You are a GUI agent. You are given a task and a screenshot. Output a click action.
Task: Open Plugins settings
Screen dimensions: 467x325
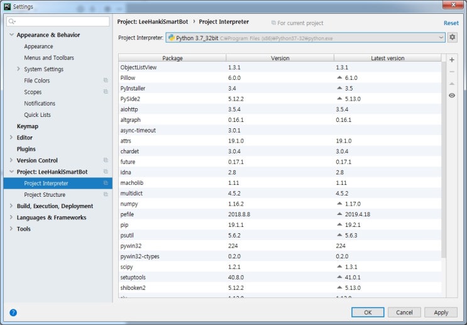click(26, 149)
